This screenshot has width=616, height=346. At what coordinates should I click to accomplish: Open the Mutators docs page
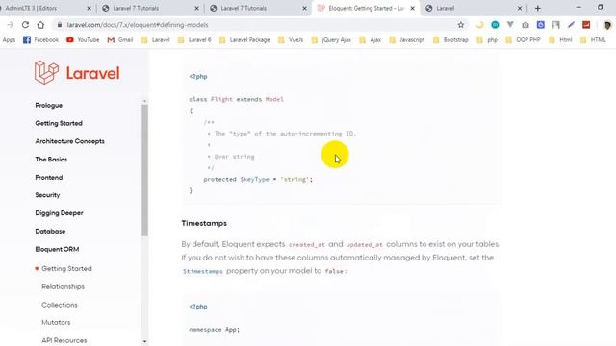(56, 323)
